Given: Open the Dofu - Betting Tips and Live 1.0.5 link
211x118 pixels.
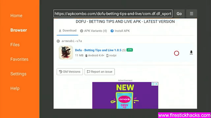Looking at the screenshot, I should click(x=98, y=50).
